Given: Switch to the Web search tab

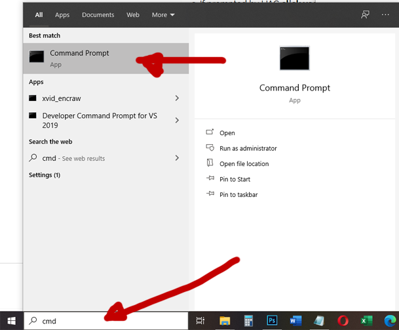Looking at the screenshot, I should point(133,15).
